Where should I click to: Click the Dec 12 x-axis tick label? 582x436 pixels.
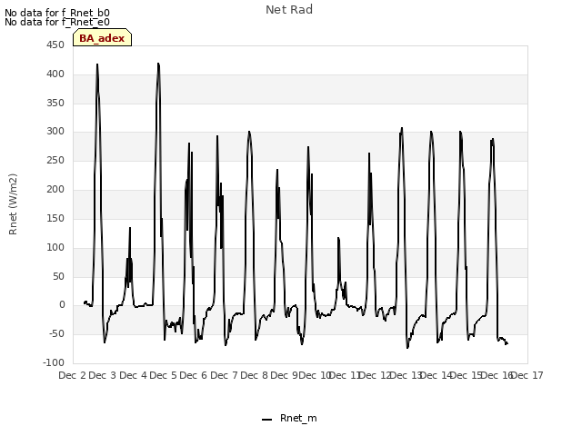point(376,375)
